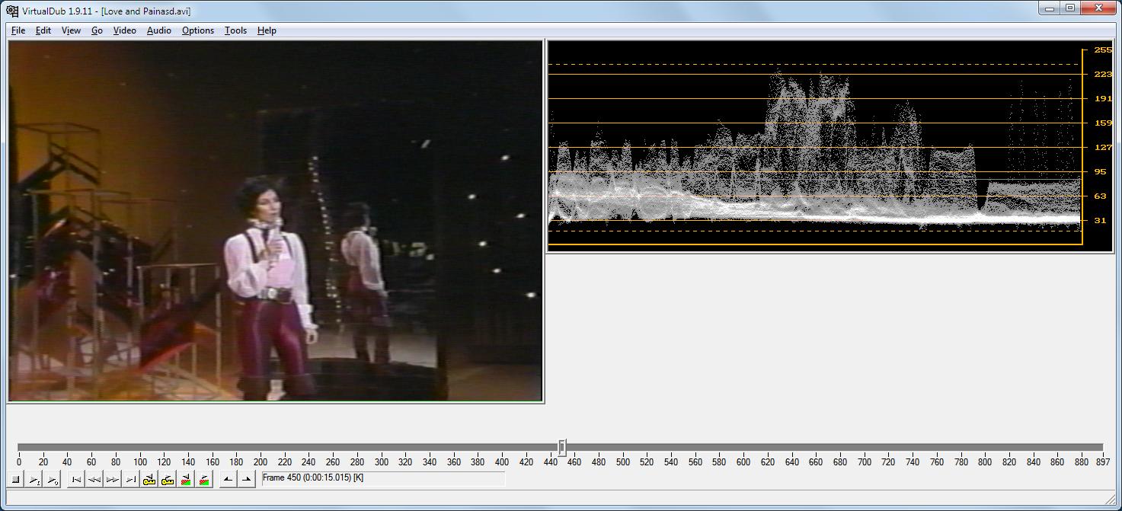Click the Frame 450 position readout field
This screenshot has width=1122, height=511.
[383, 478]
